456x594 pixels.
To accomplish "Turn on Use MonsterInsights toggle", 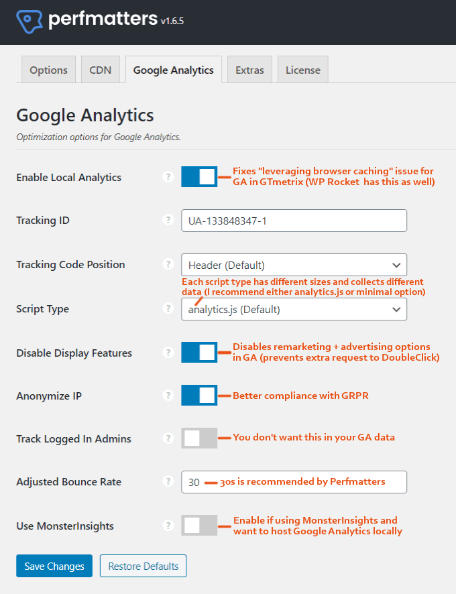I will click(x=199, y=526).
